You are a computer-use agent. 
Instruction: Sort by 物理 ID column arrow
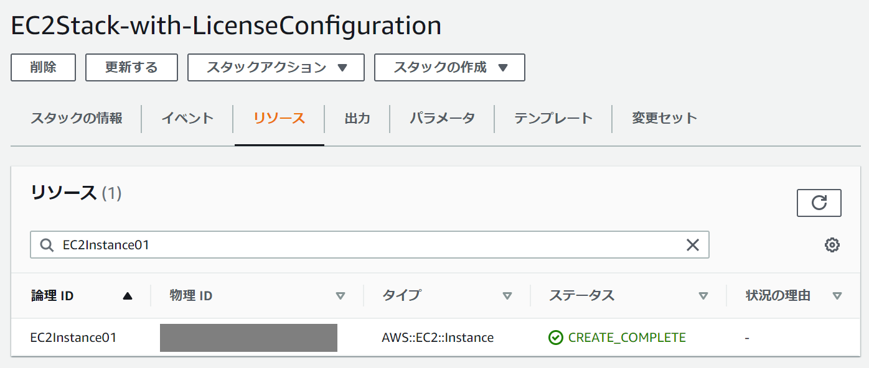point(340,296)
